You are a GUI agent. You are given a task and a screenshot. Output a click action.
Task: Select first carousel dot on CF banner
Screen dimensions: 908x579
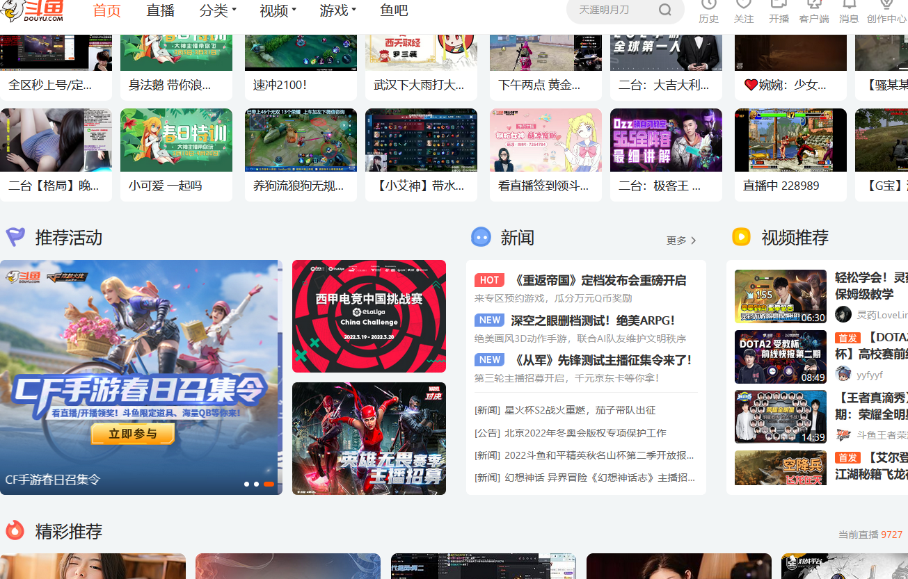point(246,484)
